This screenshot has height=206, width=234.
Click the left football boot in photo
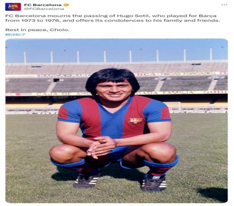[x=86, y=180]
